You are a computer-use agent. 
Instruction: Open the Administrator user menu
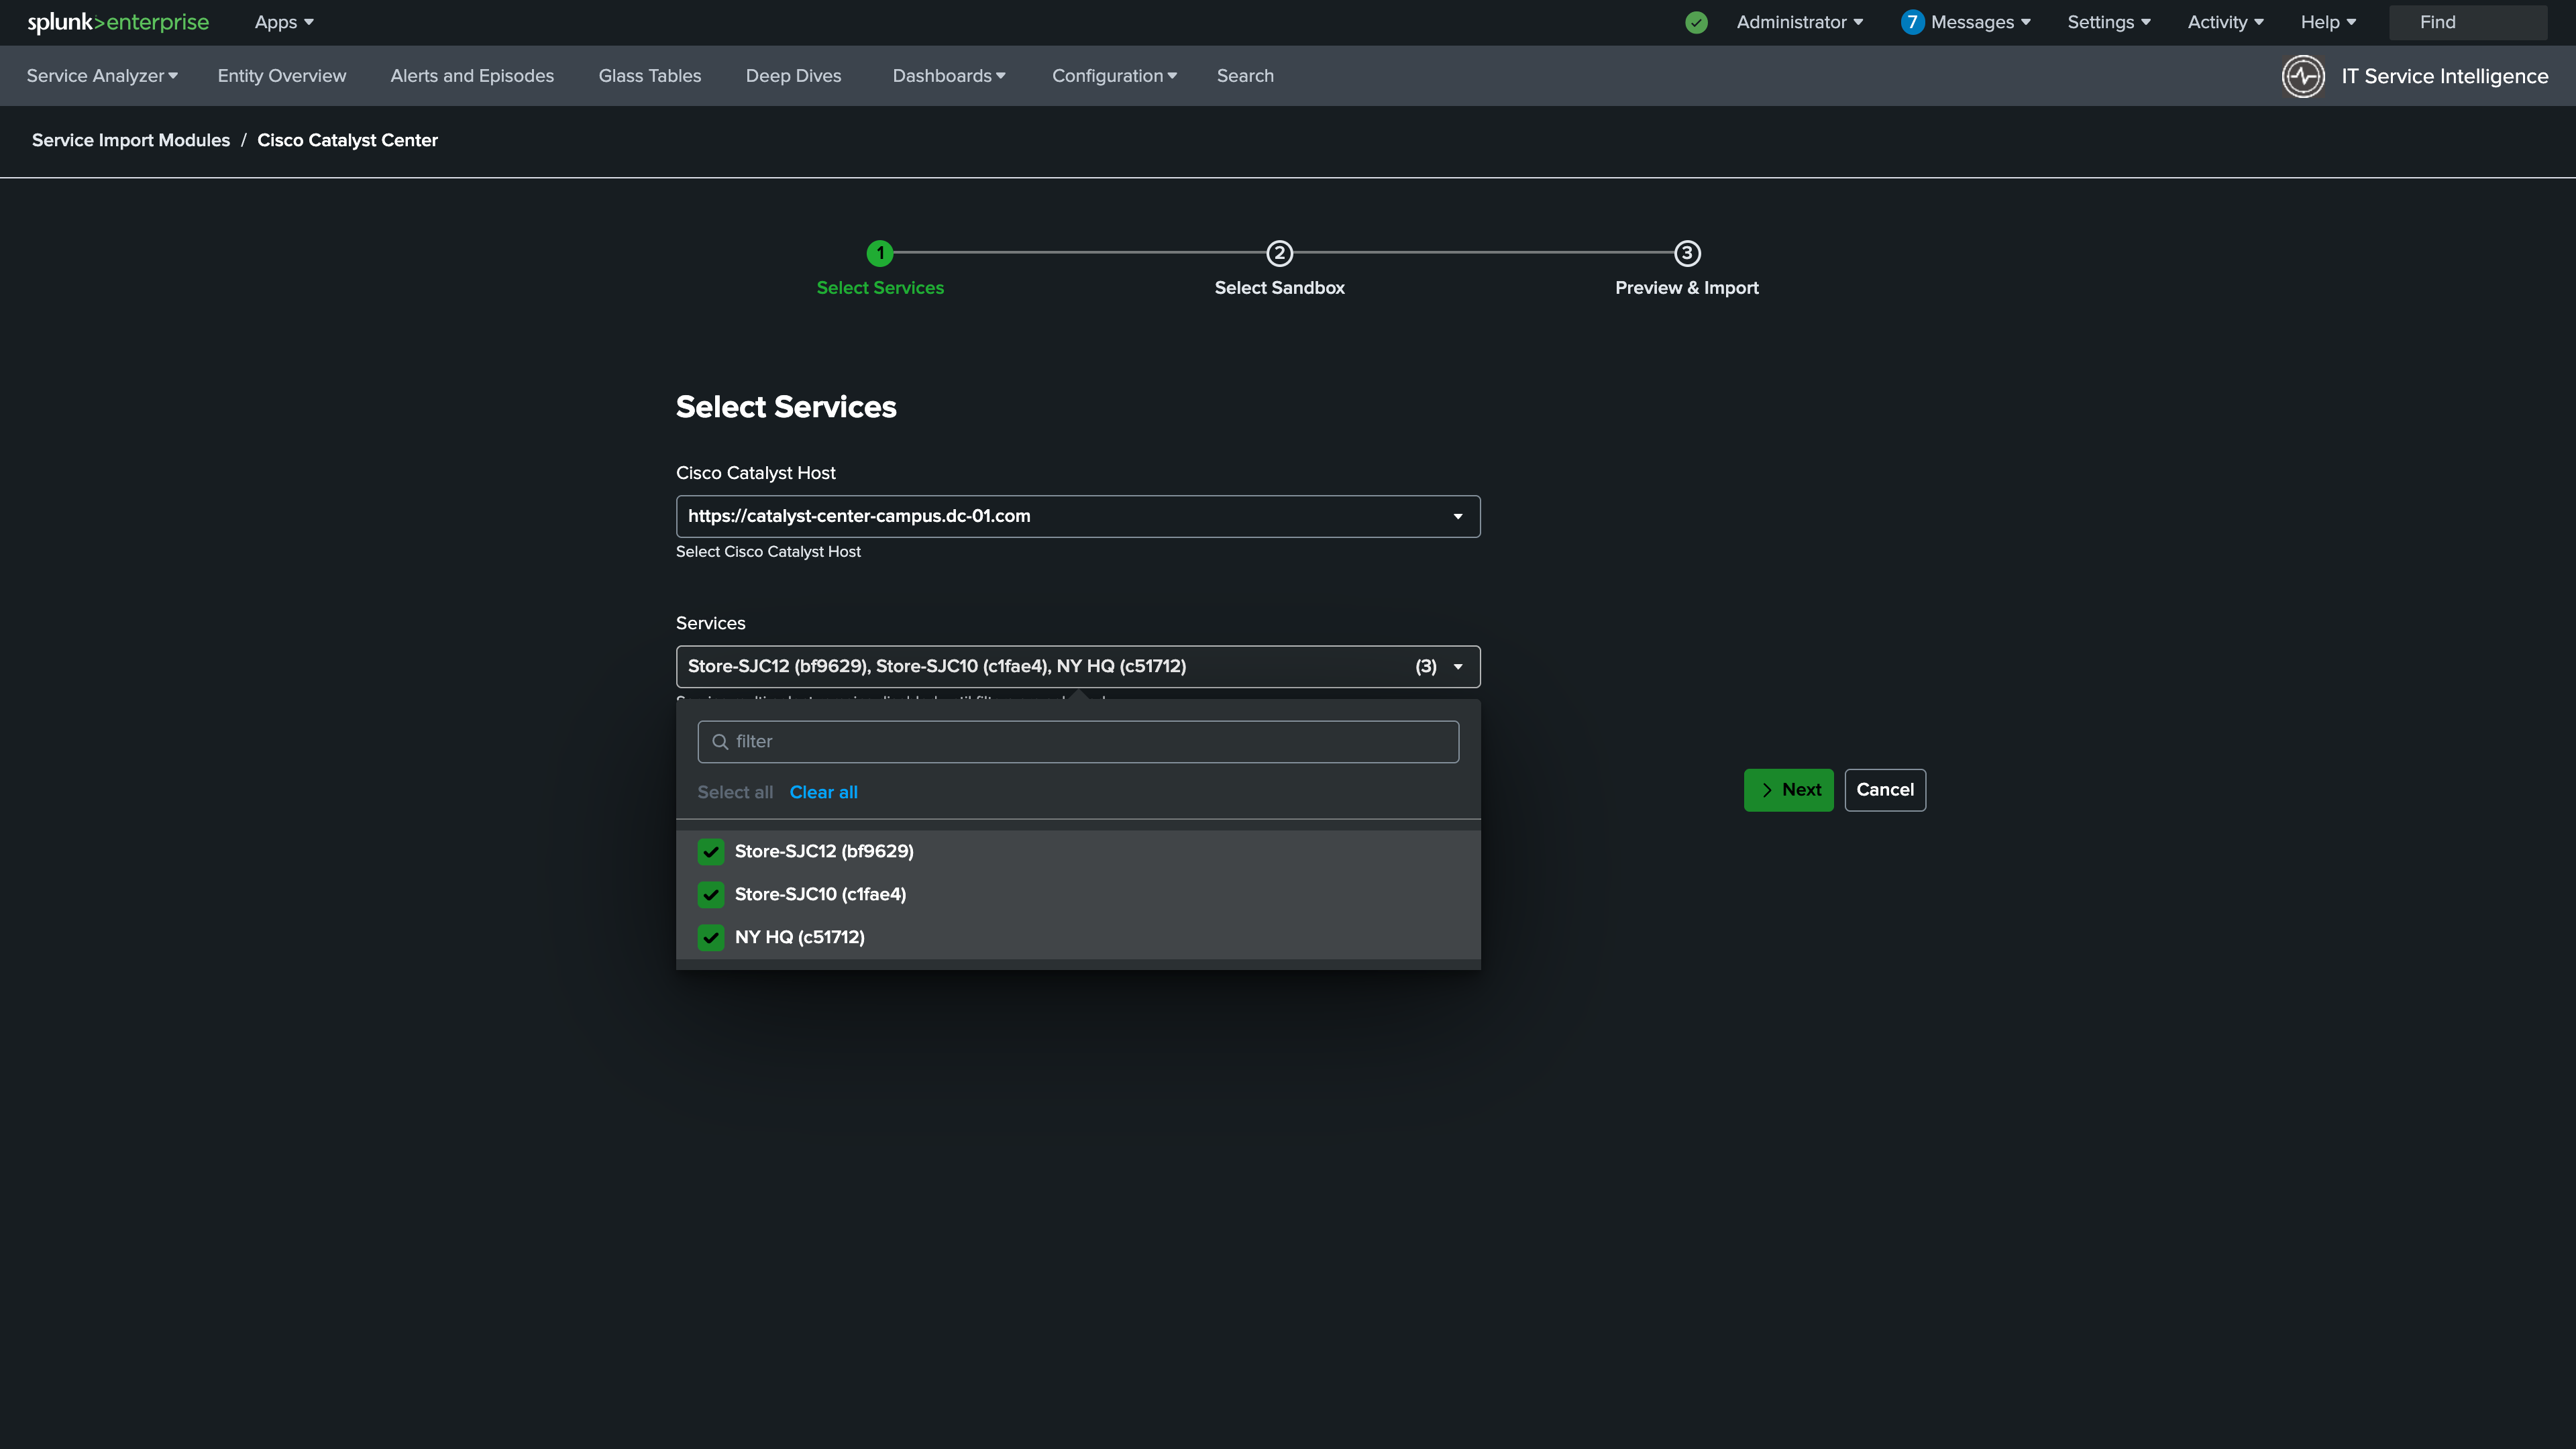[1800, 22]
